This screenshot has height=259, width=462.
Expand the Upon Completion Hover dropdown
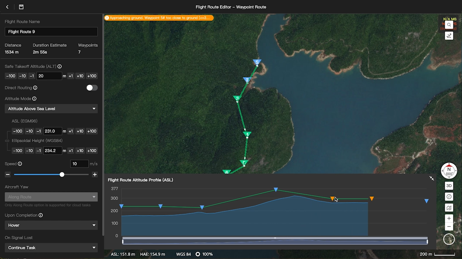pos(51,225)
